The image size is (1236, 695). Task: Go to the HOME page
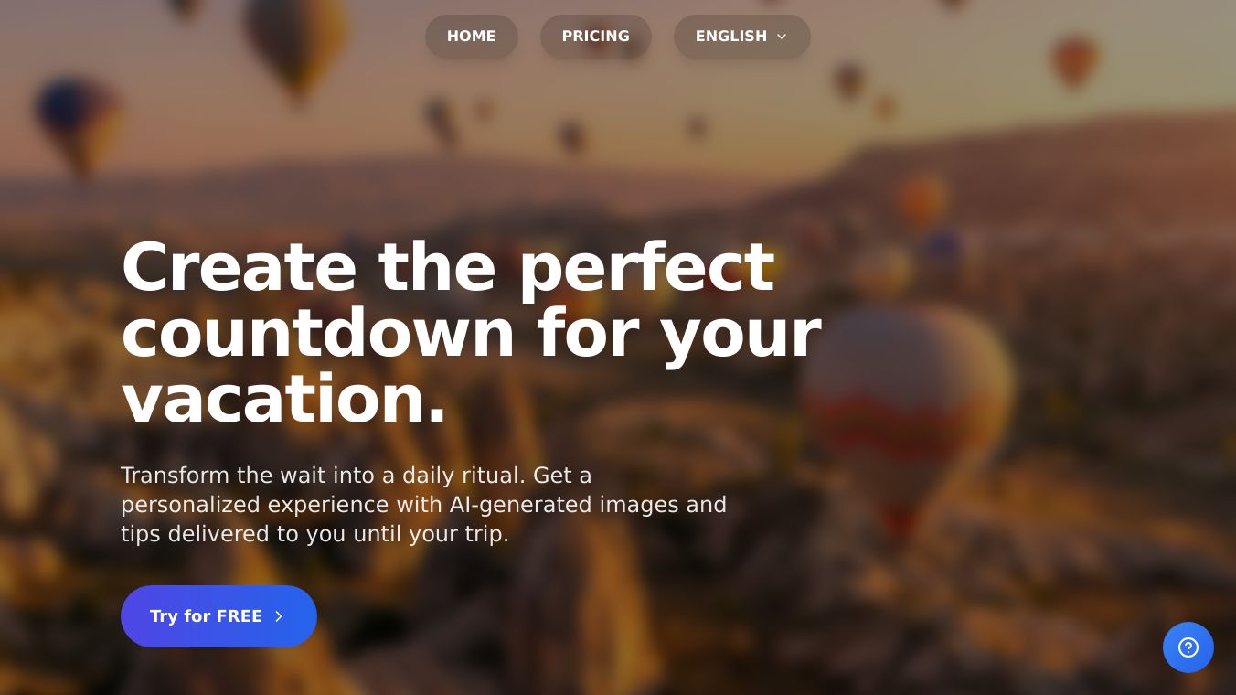tap(472, 37)
